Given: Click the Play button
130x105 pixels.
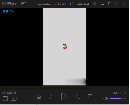Looking at the screenshot, I should [x=64, y=96].
